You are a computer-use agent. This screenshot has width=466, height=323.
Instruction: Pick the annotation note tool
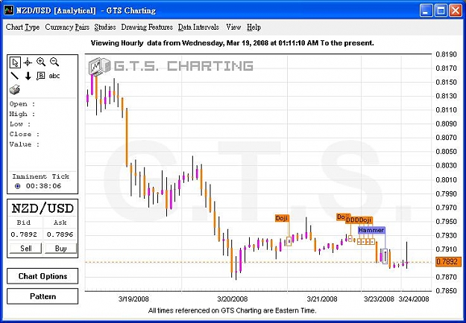(x=41, y=76)
